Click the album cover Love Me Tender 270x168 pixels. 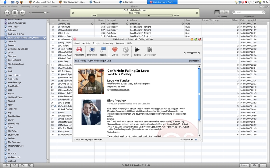pyautogui.click(x=91, y=81)
